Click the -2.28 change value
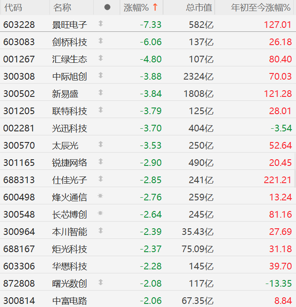Image resolution: width=296 pixels, height=307 pixels. point(151,266)
